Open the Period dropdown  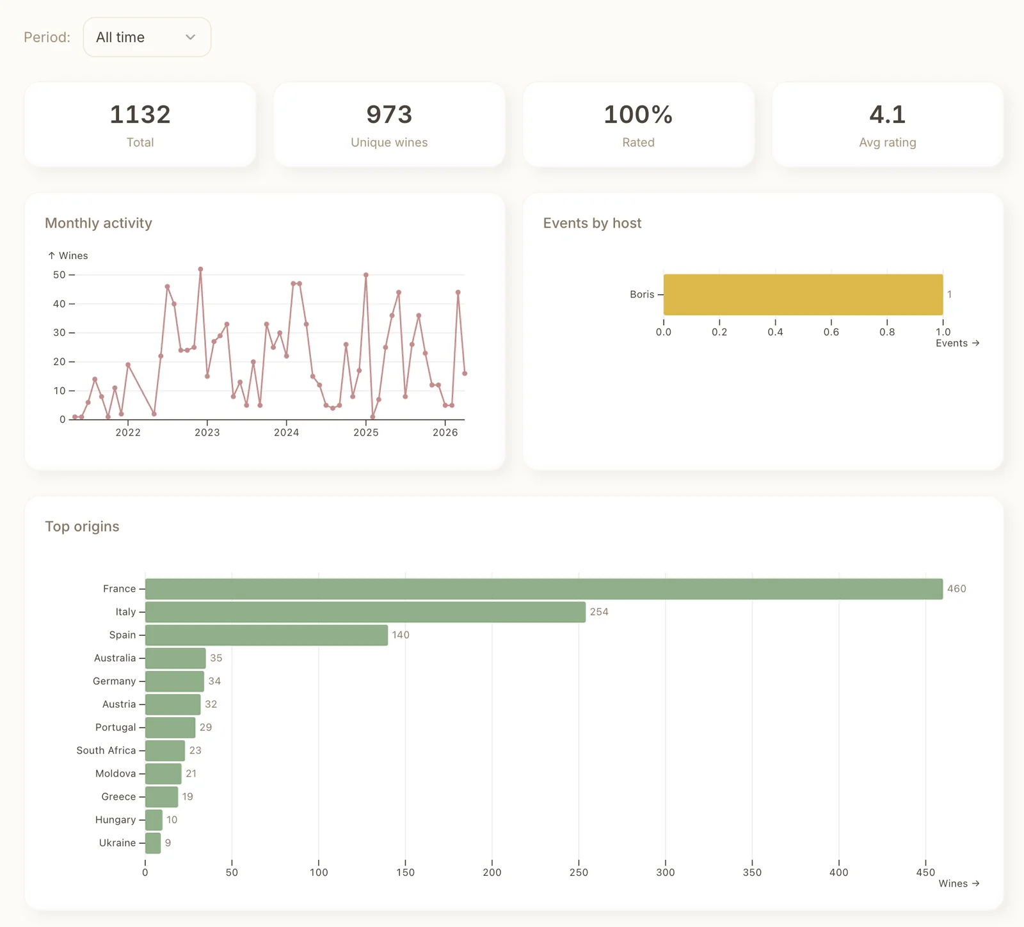tap(146, 37)
